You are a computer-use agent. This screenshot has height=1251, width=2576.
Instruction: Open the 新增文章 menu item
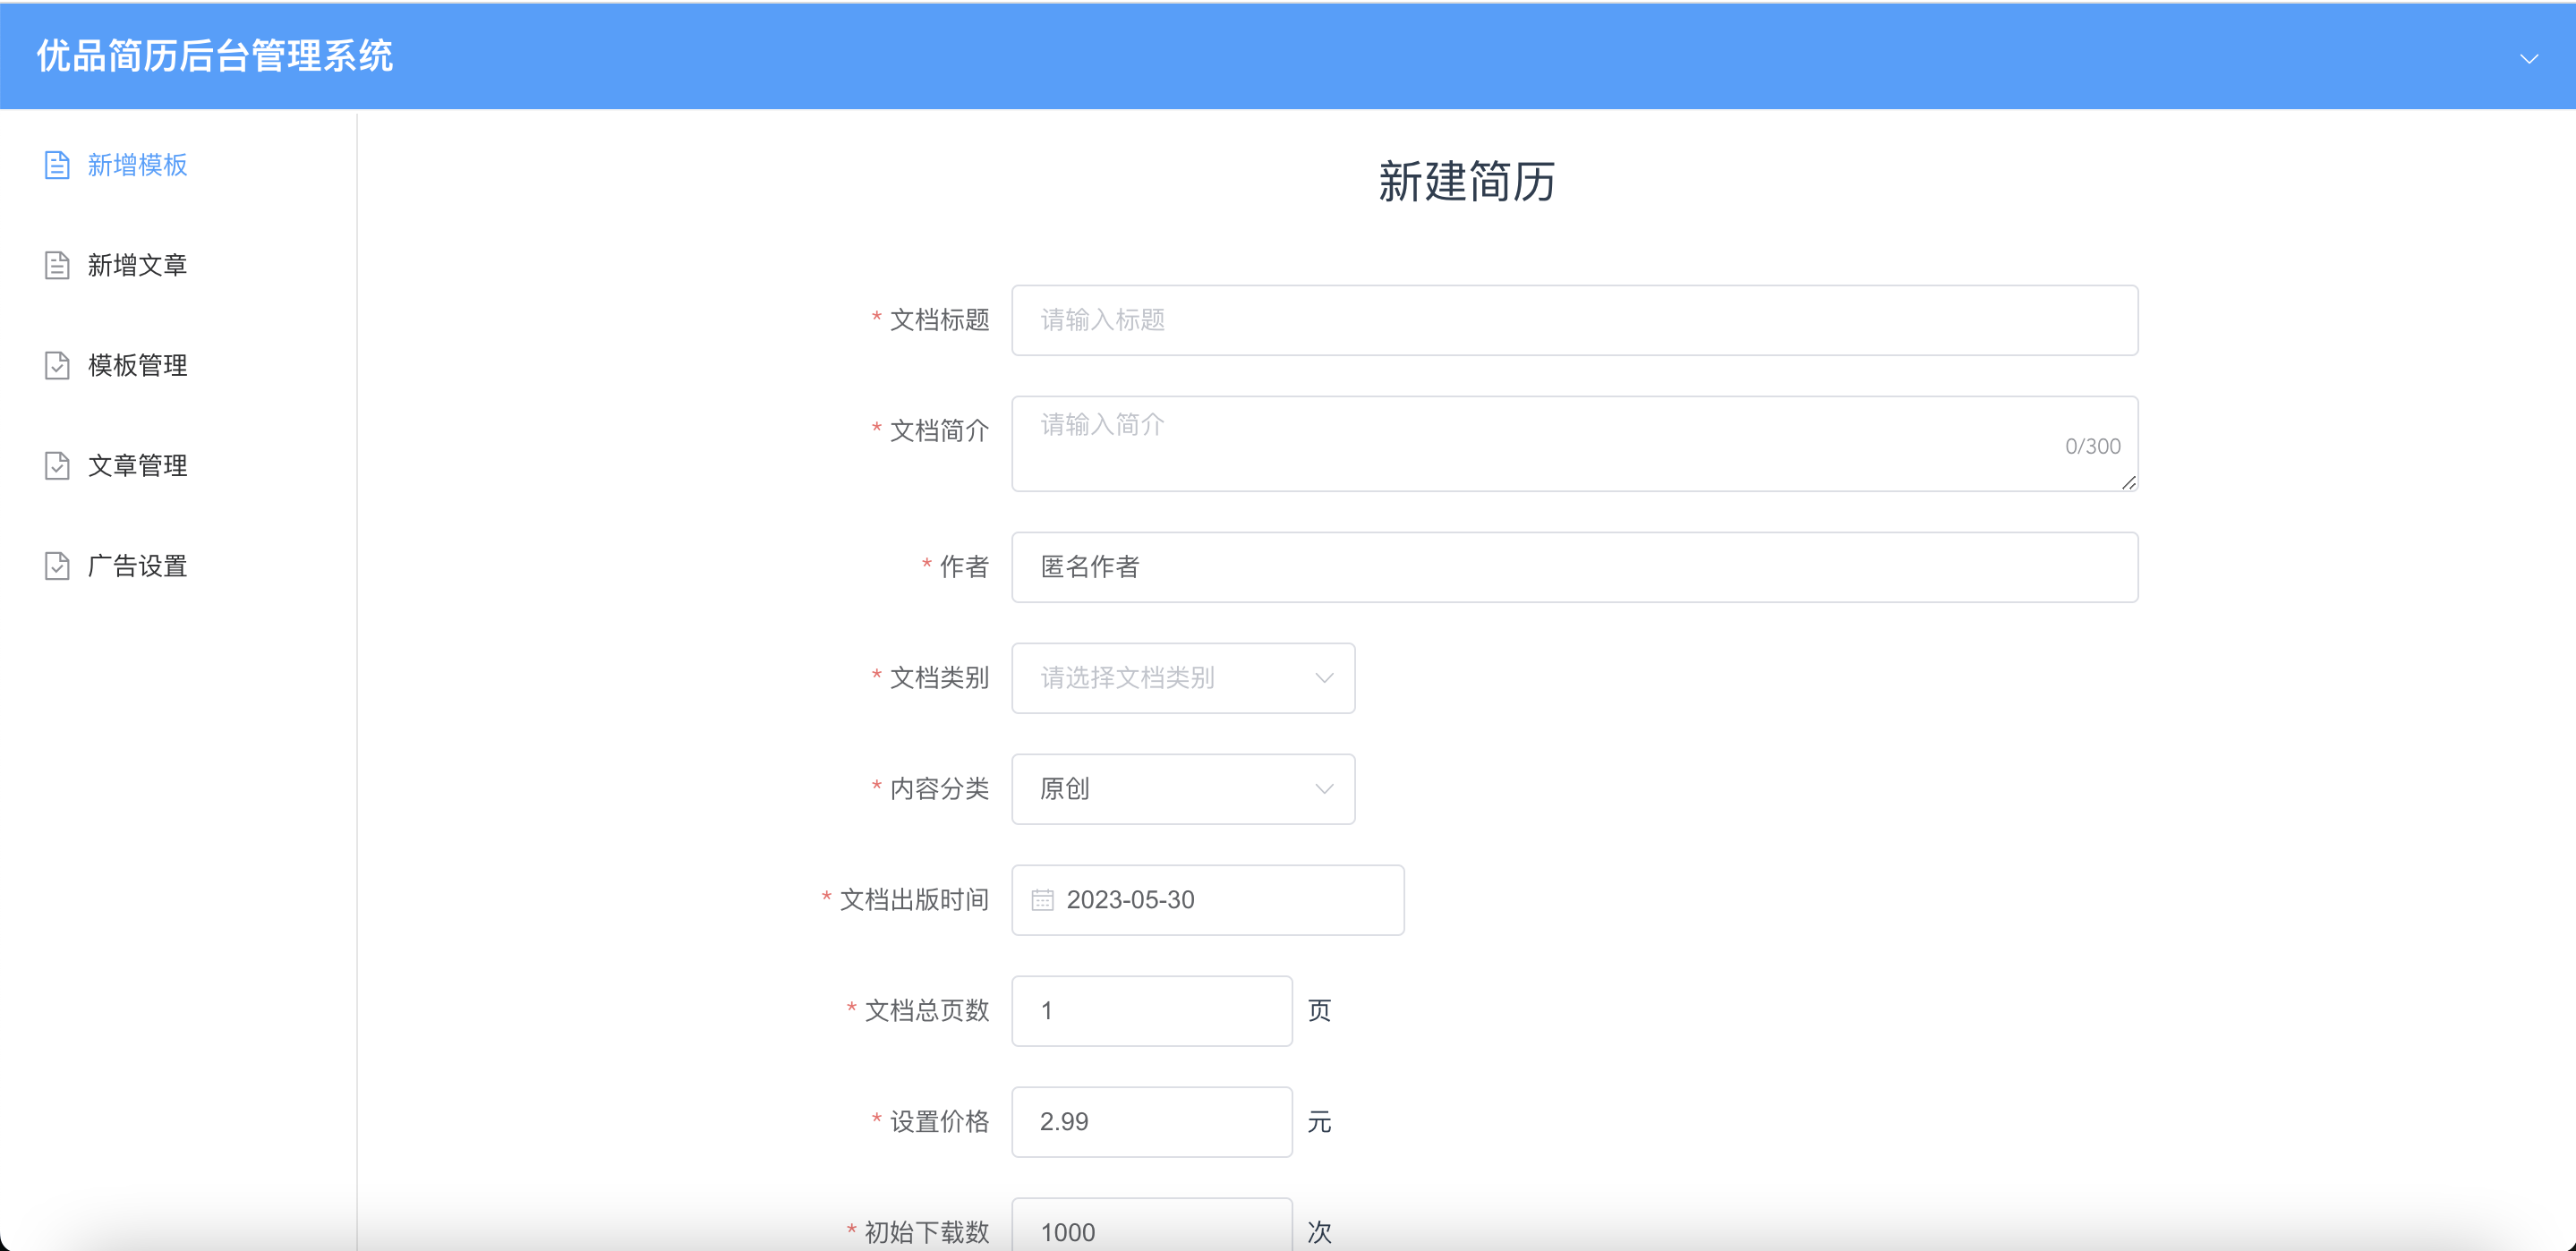178,265
